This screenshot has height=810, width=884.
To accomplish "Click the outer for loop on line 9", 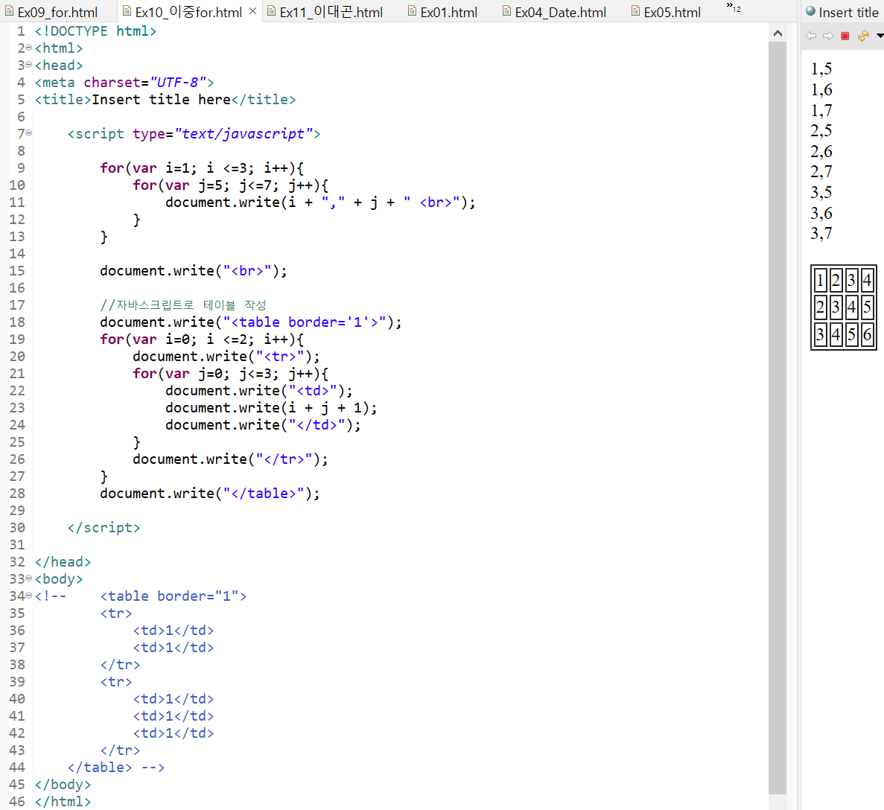I will (202, 168).
